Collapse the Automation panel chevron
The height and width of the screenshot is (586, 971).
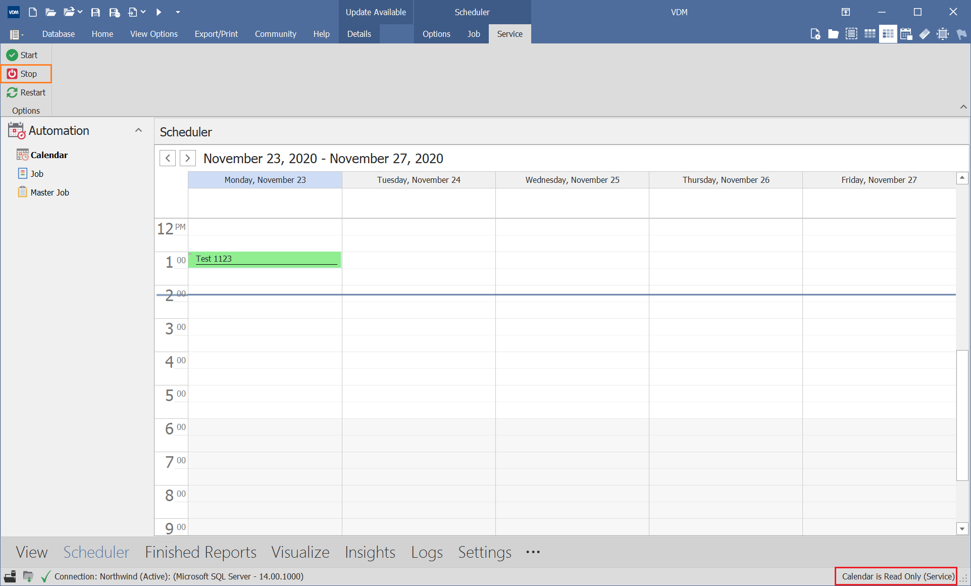coord(138,130)
